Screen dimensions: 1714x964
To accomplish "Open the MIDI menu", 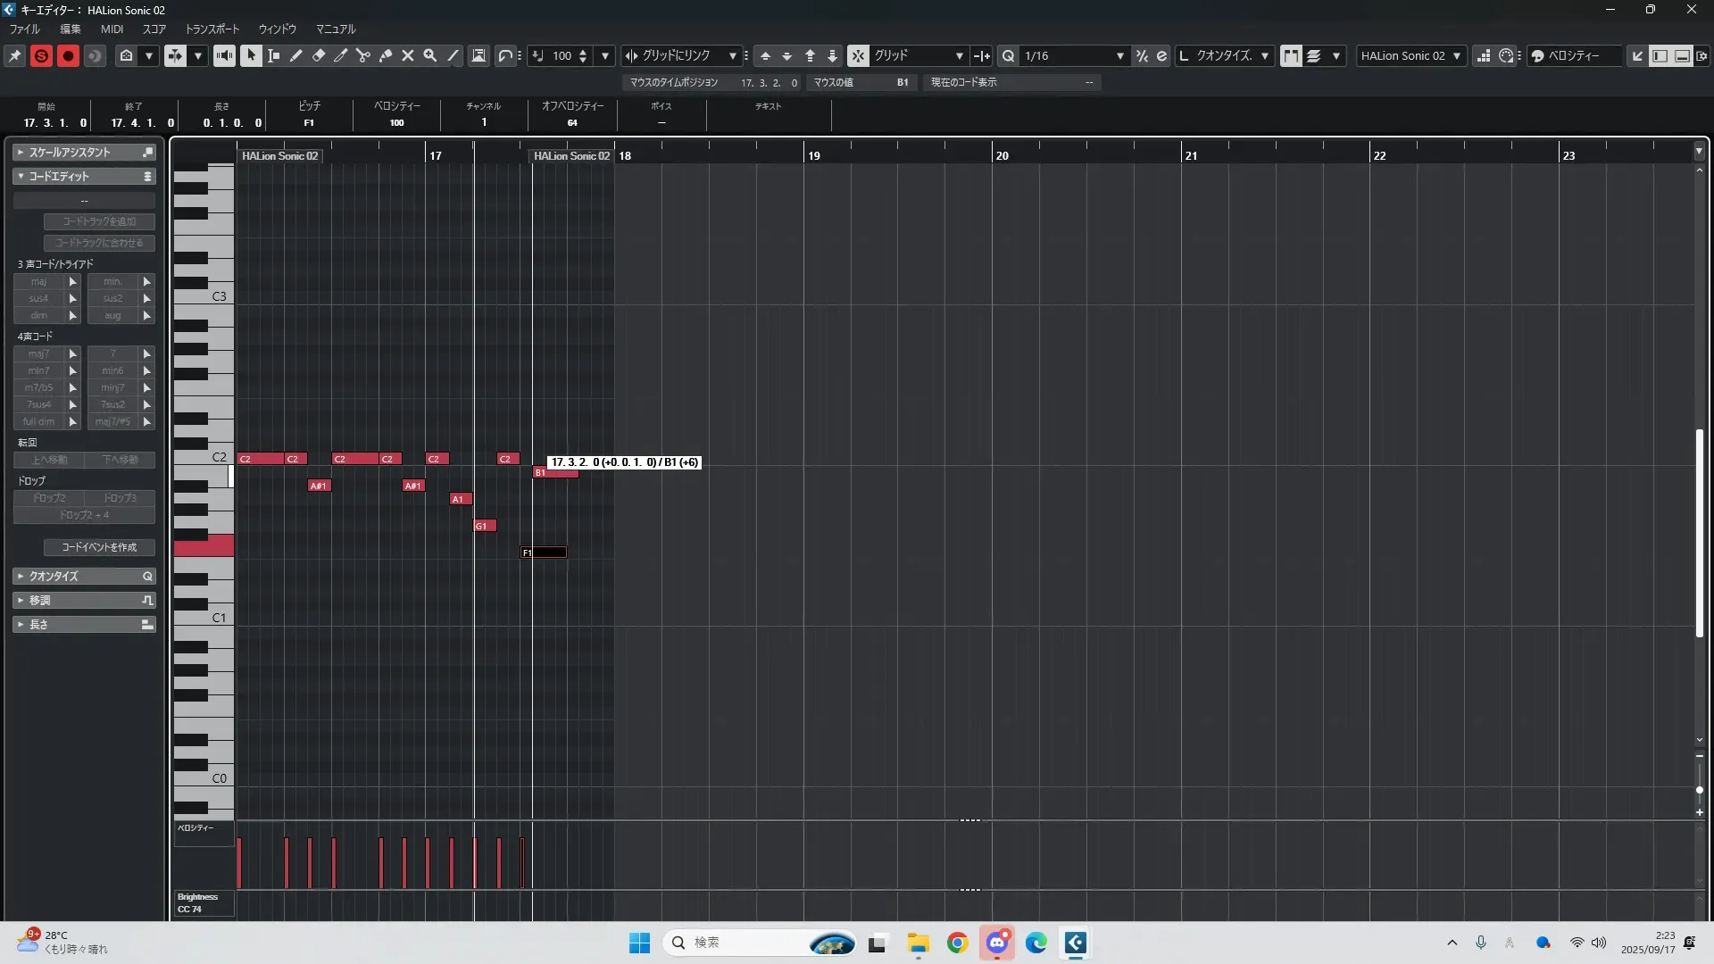I will tap(112, 29).
